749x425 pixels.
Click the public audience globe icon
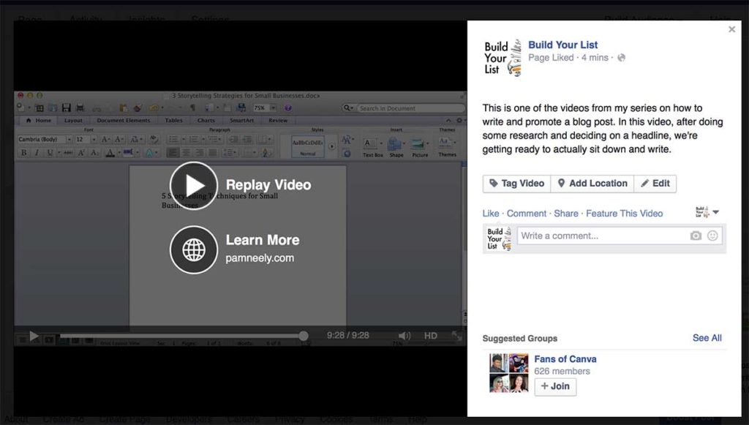[x=621, y=58]
